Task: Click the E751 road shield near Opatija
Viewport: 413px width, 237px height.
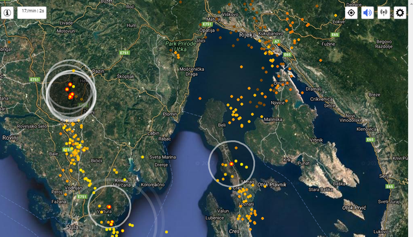Action: click(x=207, y=24)
